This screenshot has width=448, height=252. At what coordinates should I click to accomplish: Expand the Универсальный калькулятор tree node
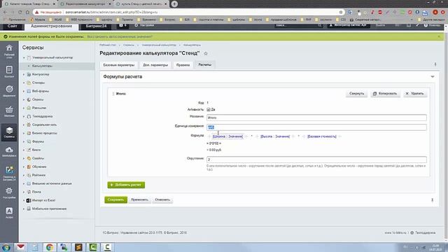24,57
